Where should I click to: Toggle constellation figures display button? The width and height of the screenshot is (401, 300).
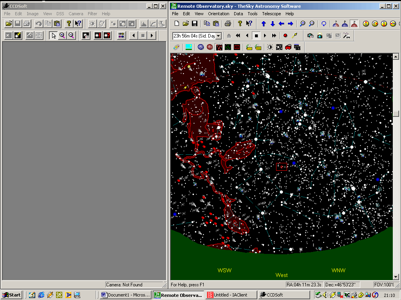click(x=219, y=47)
